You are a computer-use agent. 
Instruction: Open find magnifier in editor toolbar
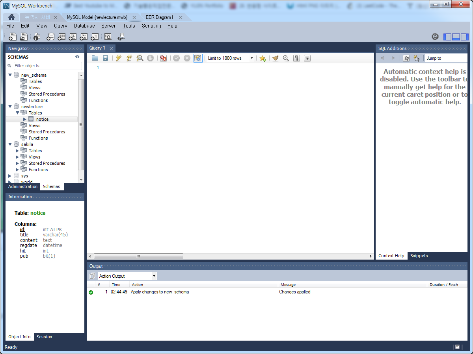tap(286, 58)
